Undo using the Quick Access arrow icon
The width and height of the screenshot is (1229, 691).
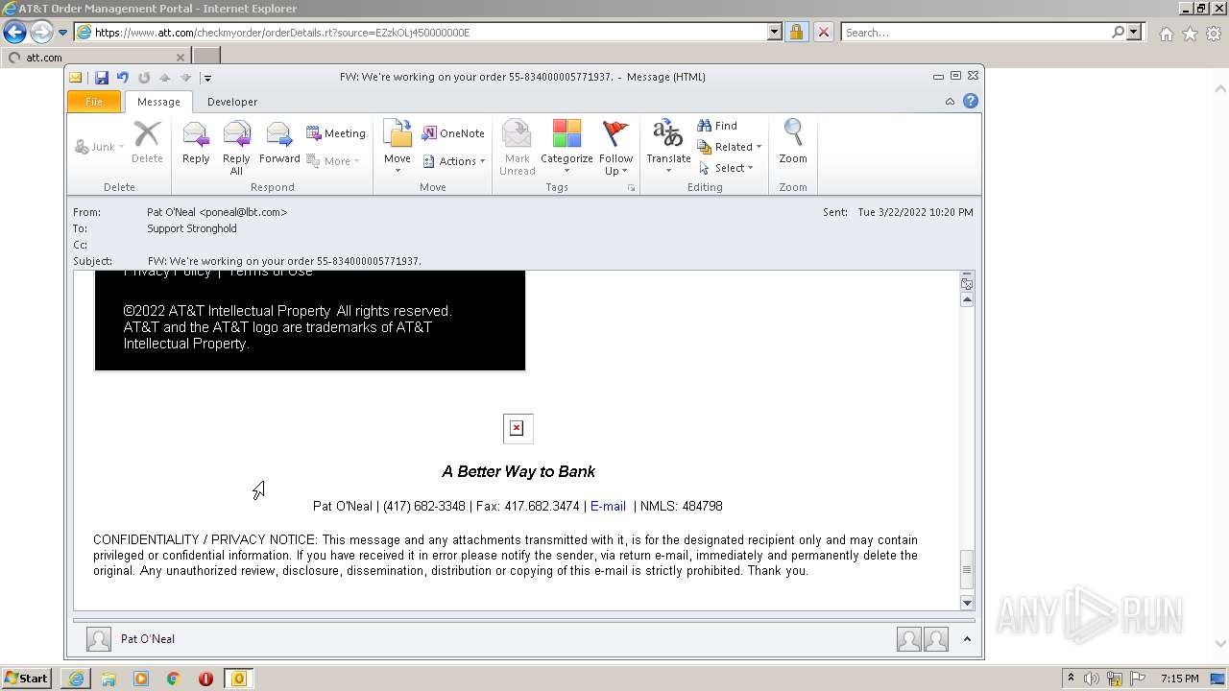pos(122,78)
